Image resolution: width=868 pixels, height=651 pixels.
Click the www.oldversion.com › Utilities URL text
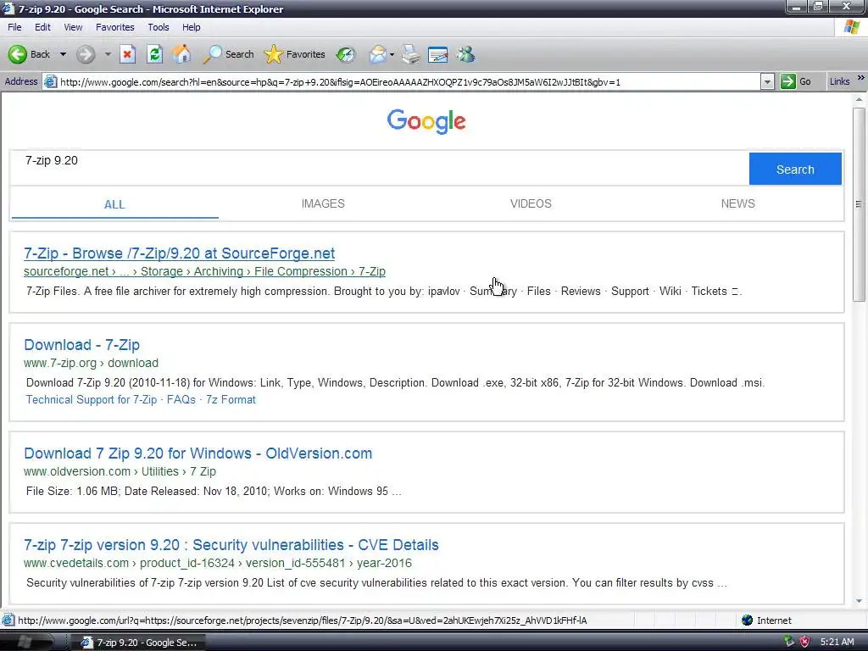click(x=101, y=471)
